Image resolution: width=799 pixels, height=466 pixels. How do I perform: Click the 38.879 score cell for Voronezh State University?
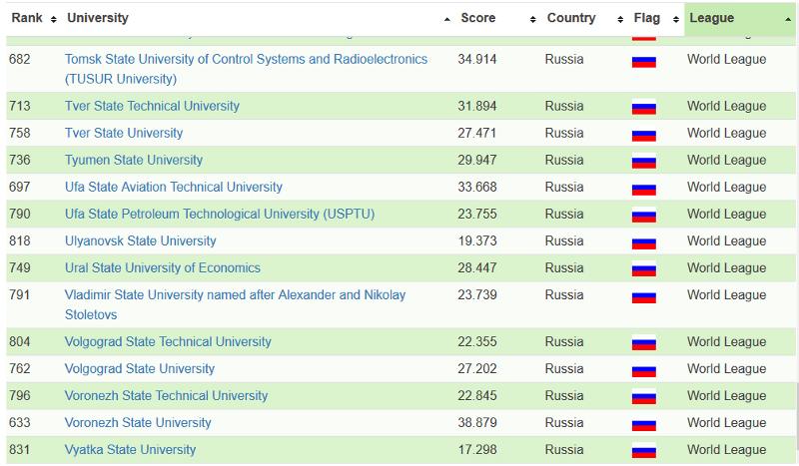477,423
